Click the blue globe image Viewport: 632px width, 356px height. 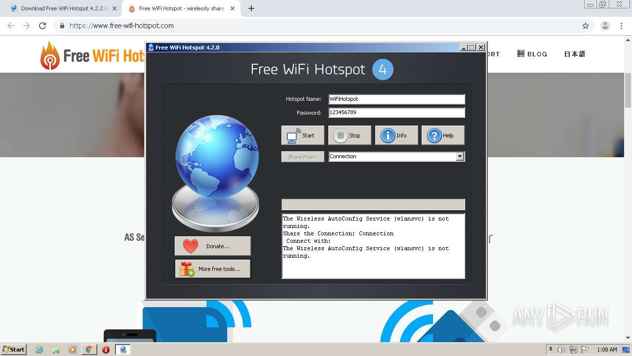click(217, 157)
